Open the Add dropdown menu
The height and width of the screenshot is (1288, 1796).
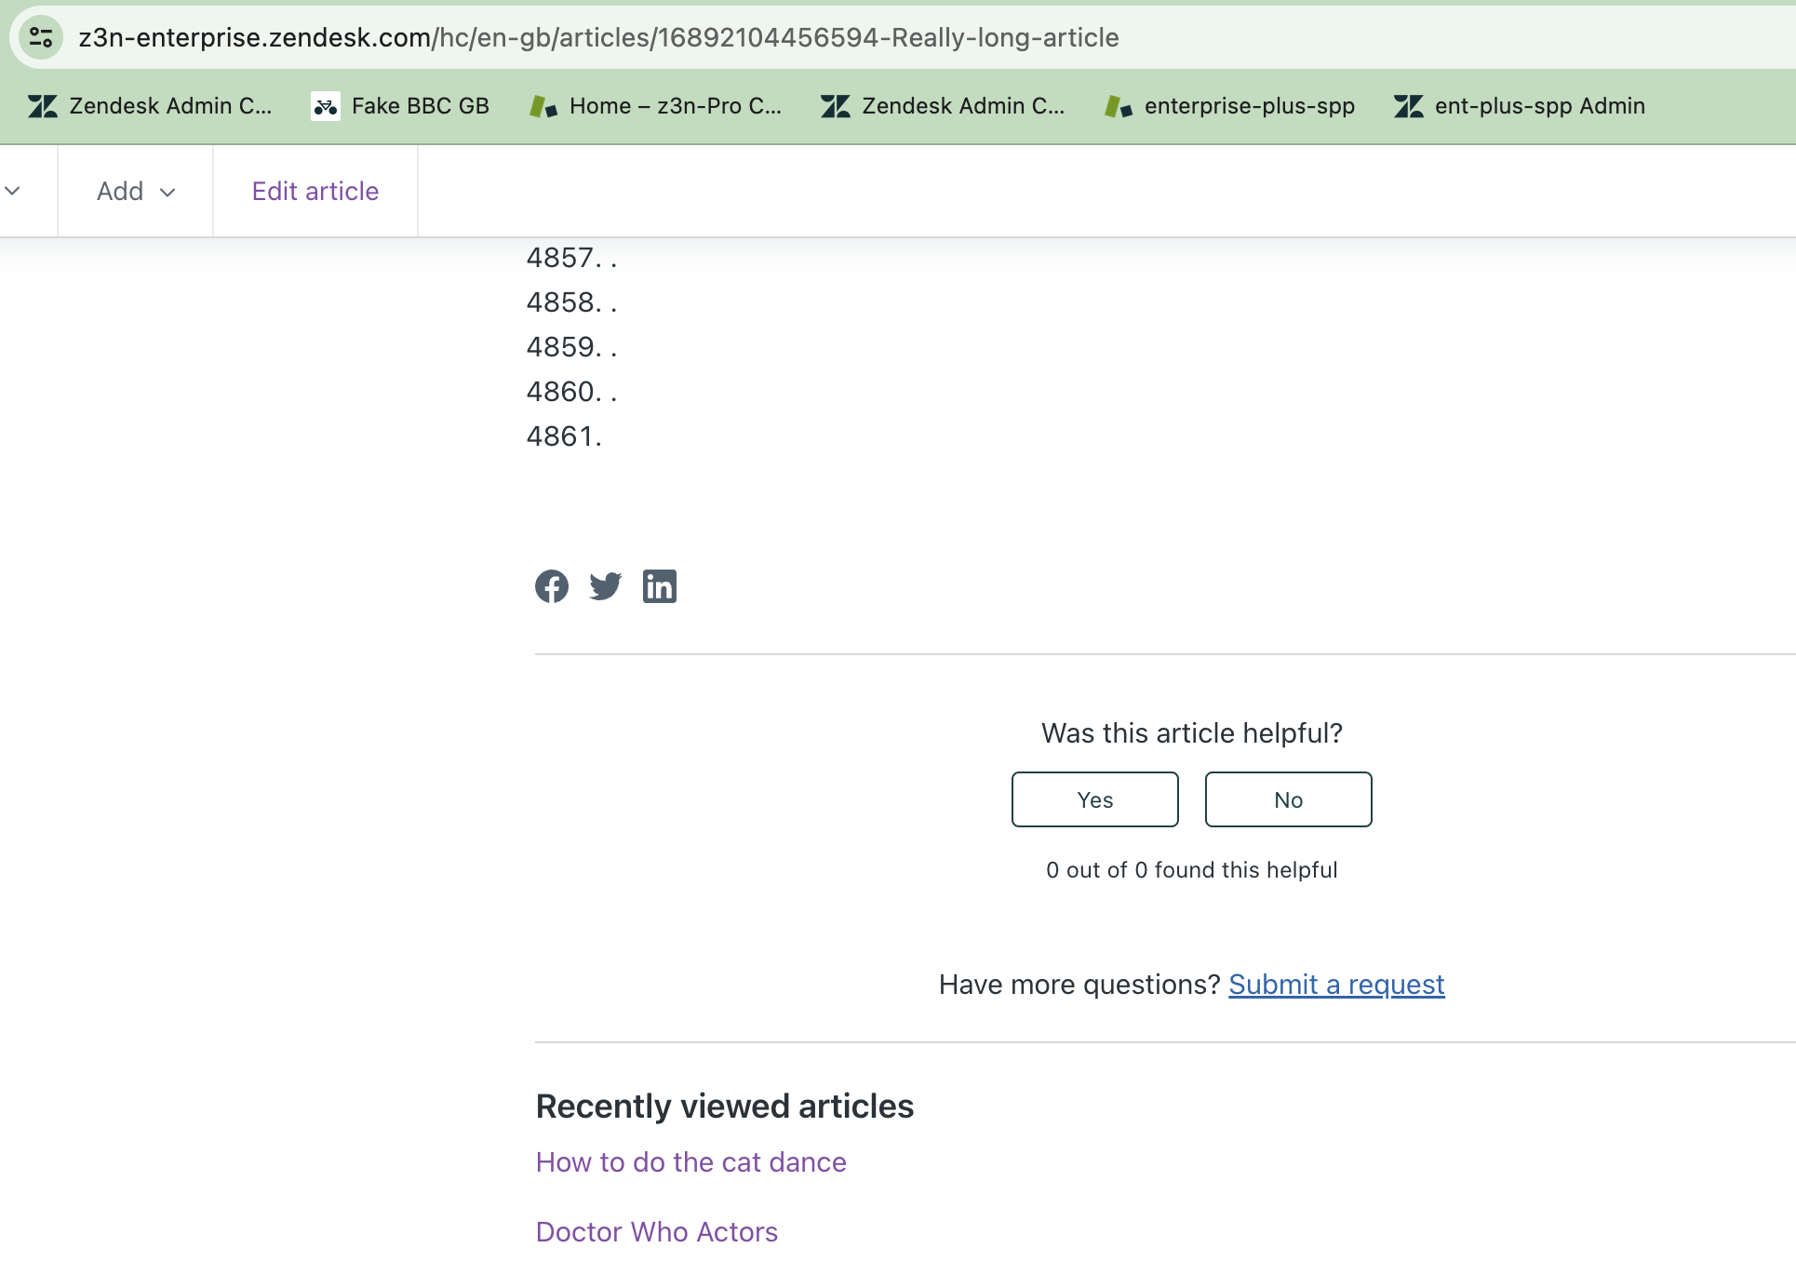[x=134, y=191]
